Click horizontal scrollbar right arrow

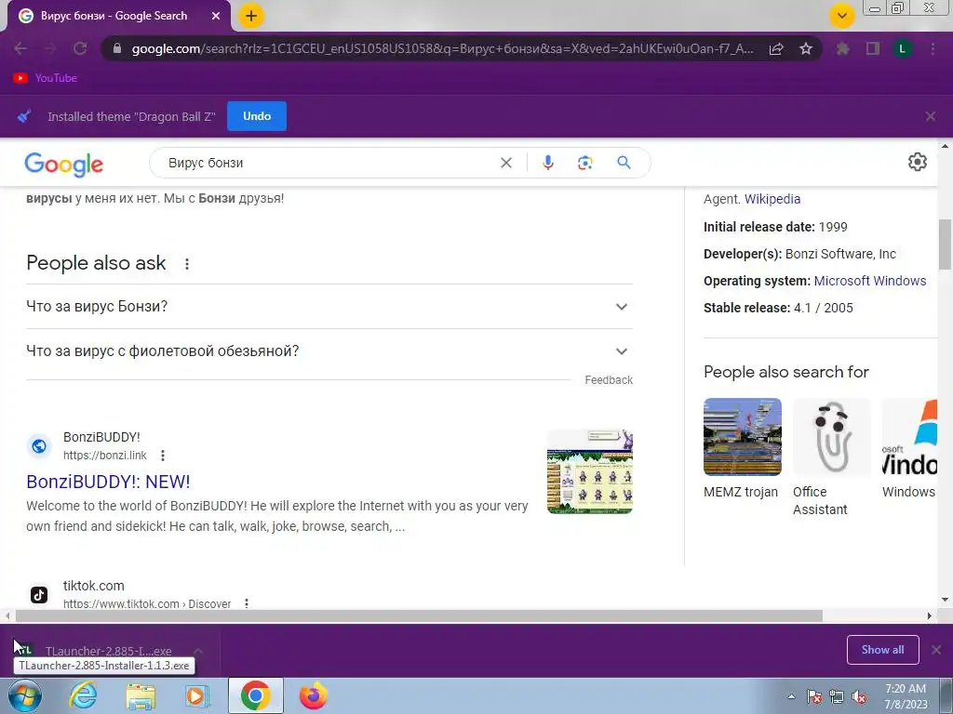tap(930, 615)
